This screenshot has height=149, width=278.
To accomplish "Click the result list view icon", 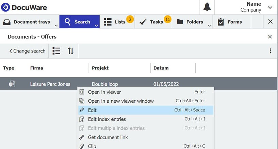I will (56, 51).
